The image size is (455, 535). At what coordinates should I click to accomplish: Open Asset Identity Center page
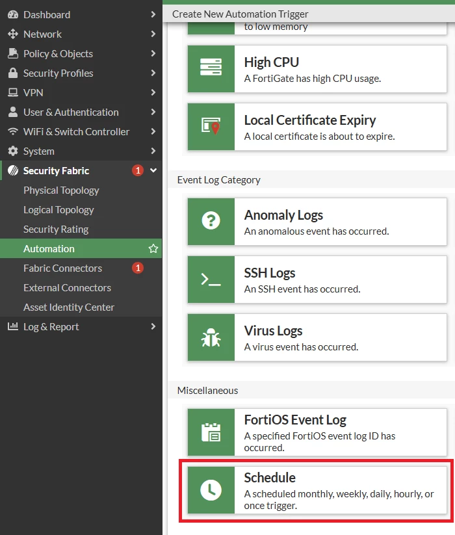pos(81,307)
